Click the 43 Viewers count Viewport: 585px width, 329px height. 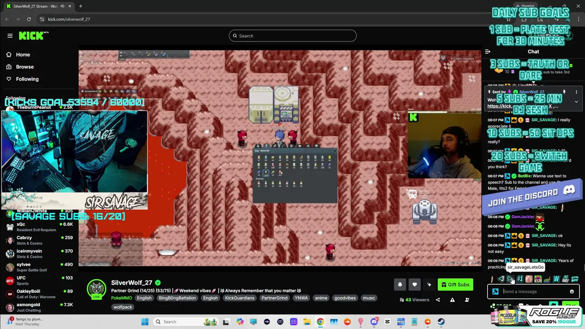coord(414,300)
